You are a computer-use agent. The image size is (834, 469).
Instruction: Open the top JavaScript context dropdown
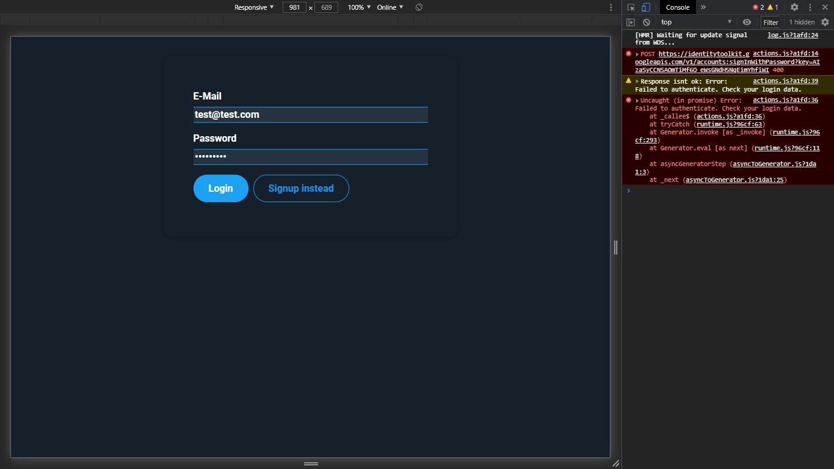coord(696,22)
